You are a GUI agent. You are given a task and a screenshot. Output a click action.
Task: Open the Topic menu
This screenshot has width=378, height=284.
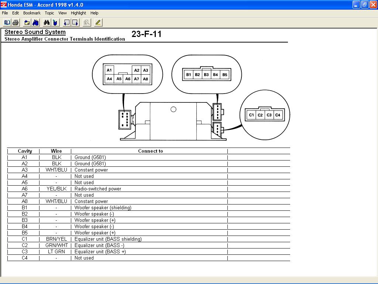coord(49,13)
